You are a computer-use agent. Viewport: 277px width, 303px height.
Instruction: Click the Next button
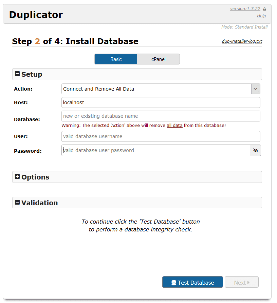(242, 282)
